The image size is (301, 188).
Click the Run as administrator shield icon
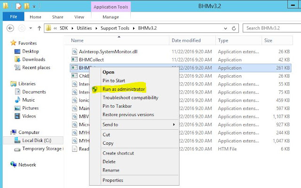pyautogui.click(x=95, y=89)
